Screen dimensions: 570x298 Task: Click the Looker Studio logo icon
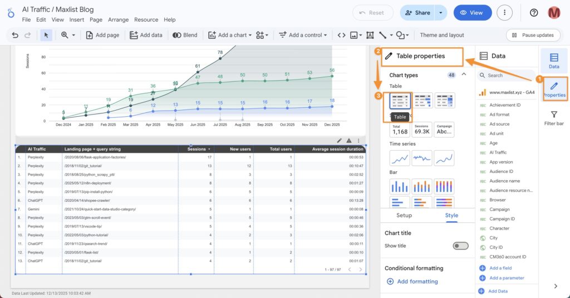click(11, 13)
